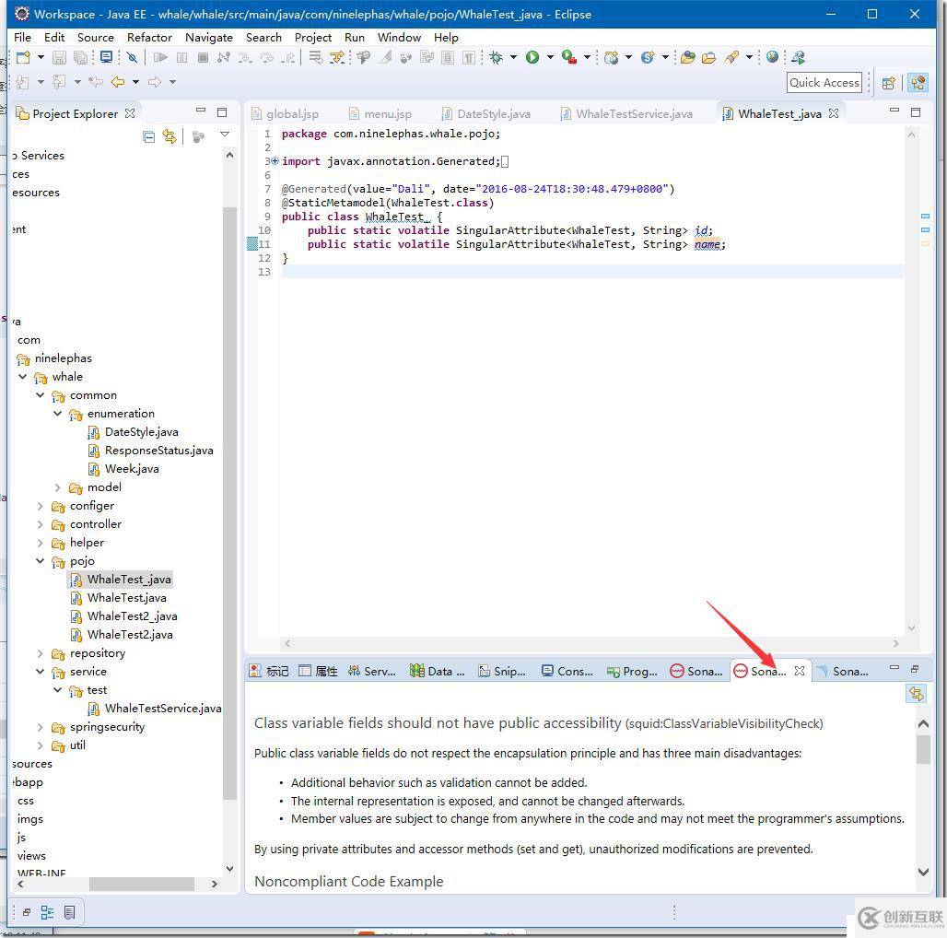Click the Resume debug icon
947x938 pixels.
coord(160,57)
